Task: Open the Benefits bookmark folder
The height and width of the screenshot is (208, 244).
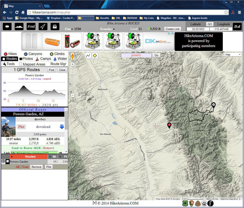Action: tap(102, 18)
